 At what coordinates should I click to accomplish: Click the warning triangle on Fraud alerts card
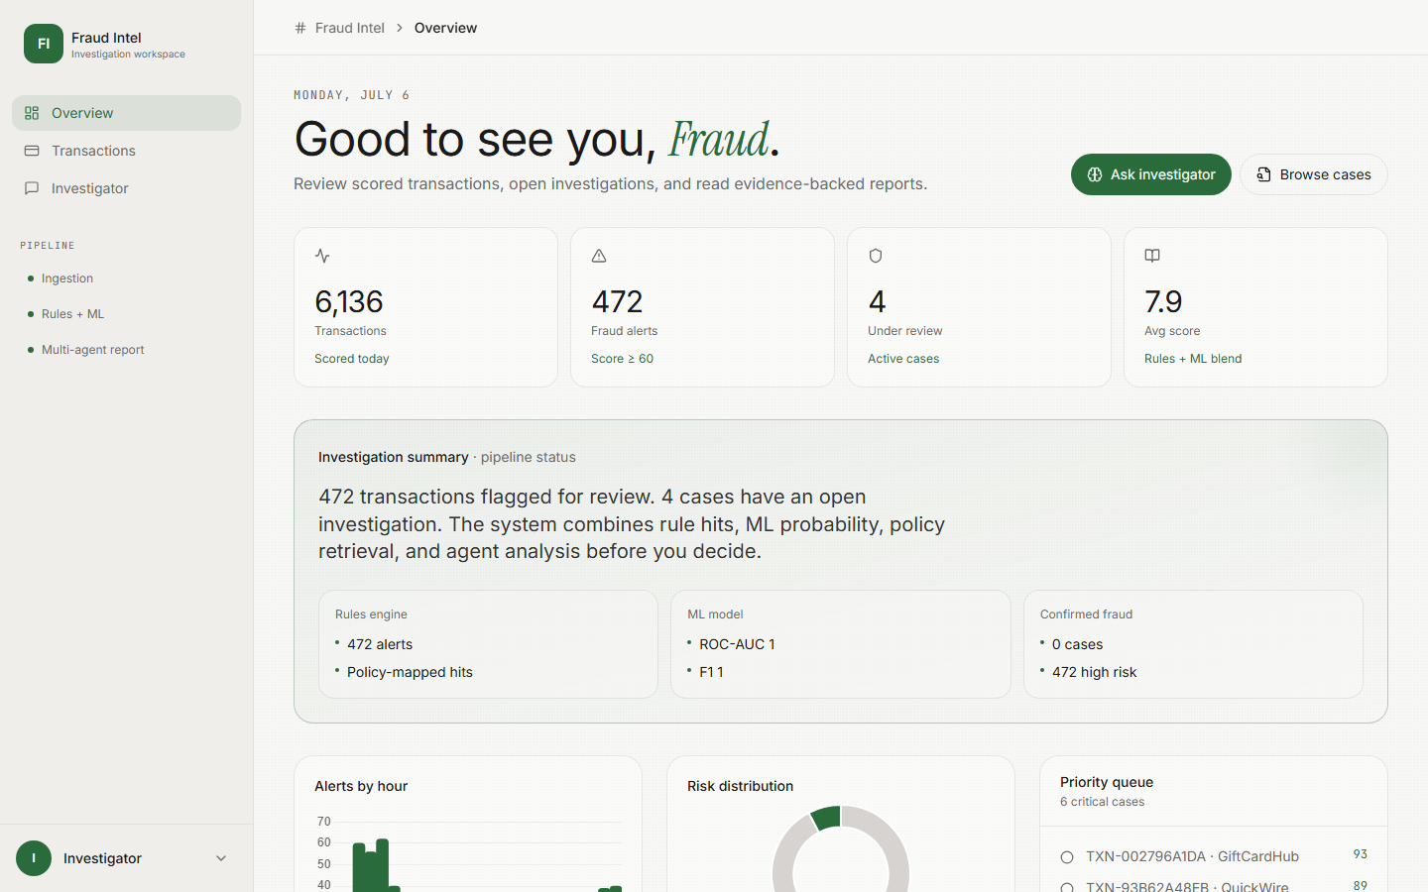[599, 256]
